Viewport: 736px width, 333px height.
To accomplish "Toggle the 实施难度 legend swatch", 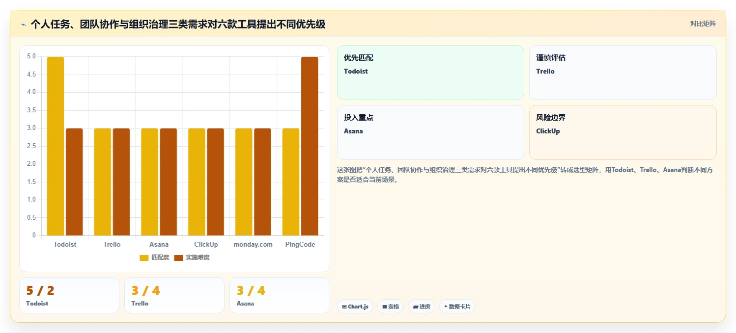I will (178, 258).
